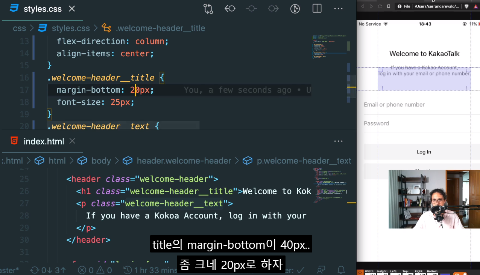Click the 'If you have a Kokoa Account' line

click(196, 216)
